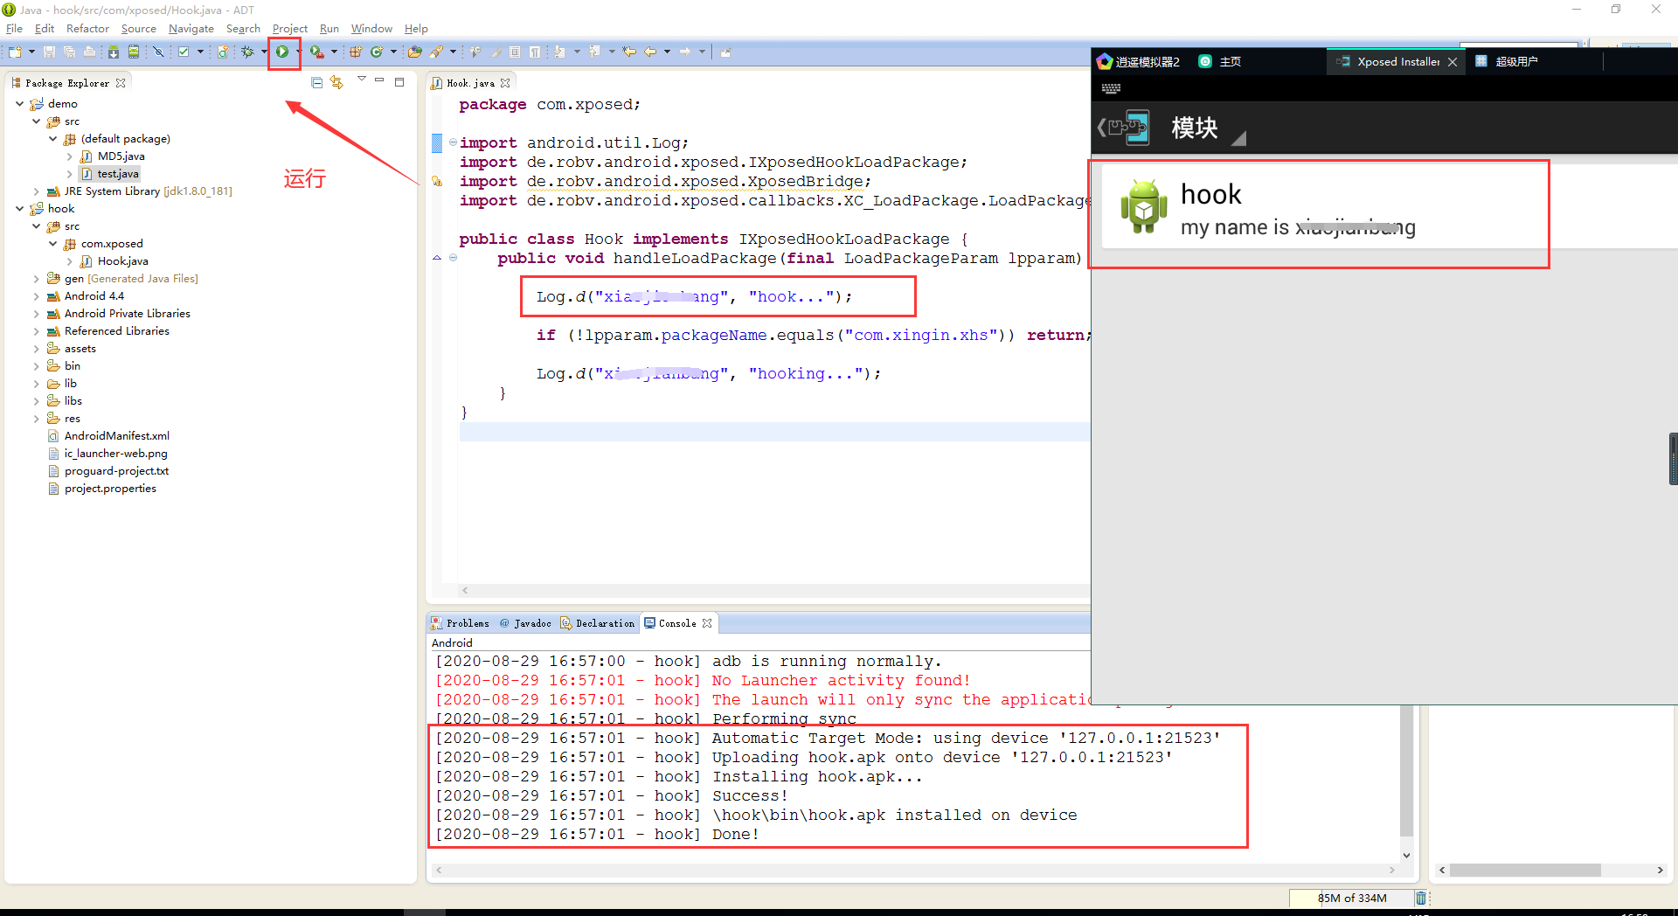The width and height of the screenshot is (1678, 916).
Task: Click the Xposed puzzle back icon
Action: 1124,128
